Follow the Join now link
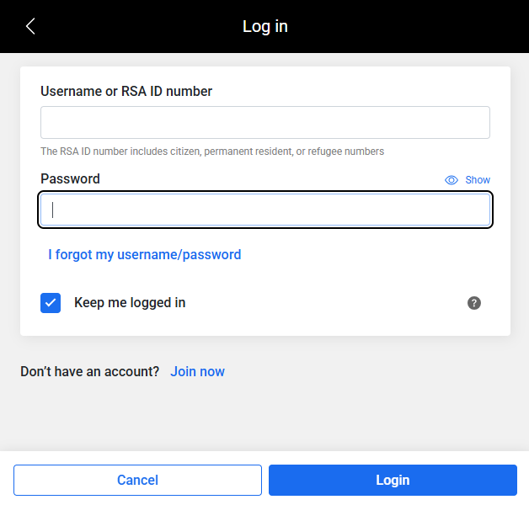Image resolution: width=529 pixels, height=505 pixels. (197, 371)
